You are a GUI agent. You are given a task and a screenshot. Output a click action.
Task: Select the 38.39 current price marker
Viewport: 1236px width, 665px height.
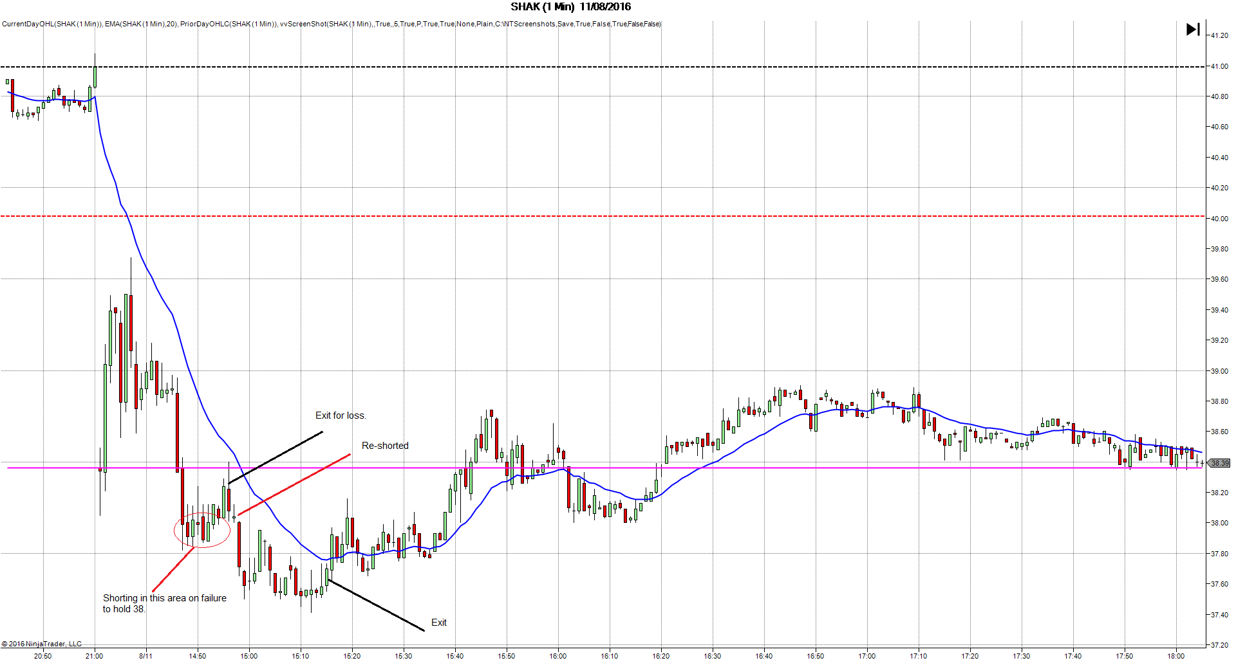[x=1219, y=463]
